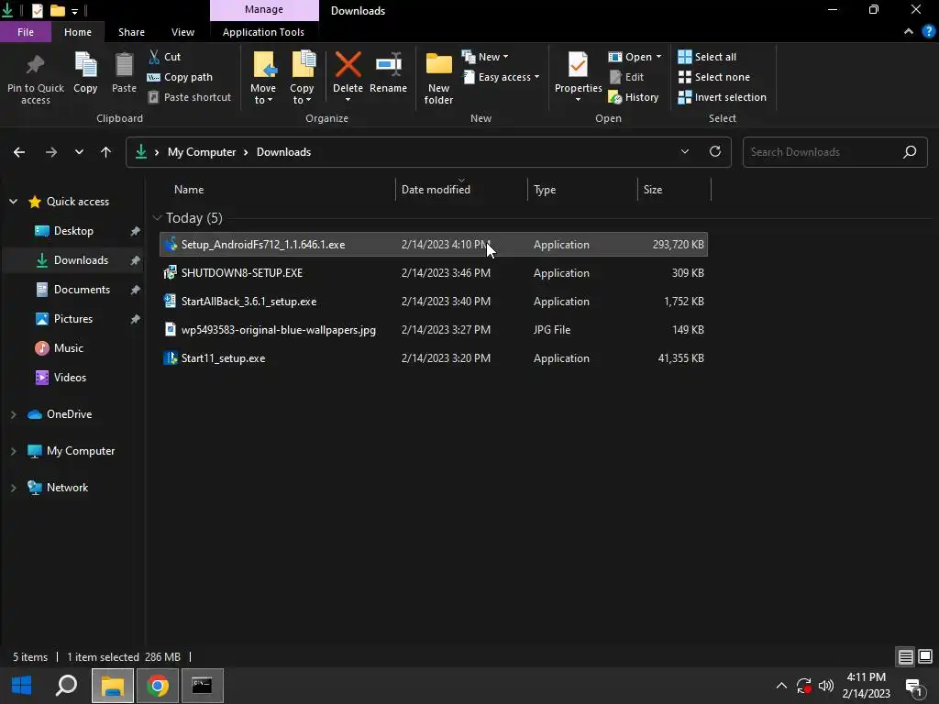The width and height of the screenshot is (939, 704).
Task: Sort by the Size column header
Action: pyautogui.click(x=674, y=189)
